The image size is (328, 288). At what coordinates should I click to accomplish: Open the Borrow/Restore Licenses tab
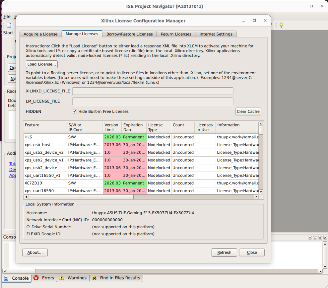coord(129,34)
